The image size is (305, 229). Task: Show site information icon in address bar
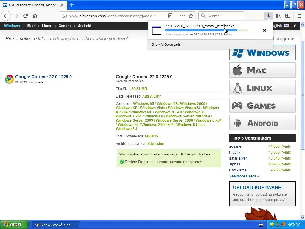65,16
